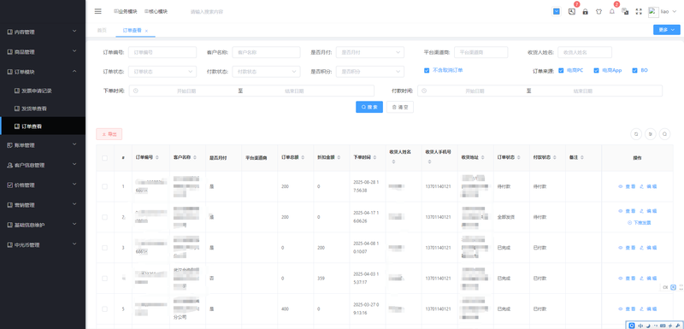Open the 订单状态 filter dropdown
Image resolution: width=684 pixels, height=329 pixels.
click(x=162, y=72)
